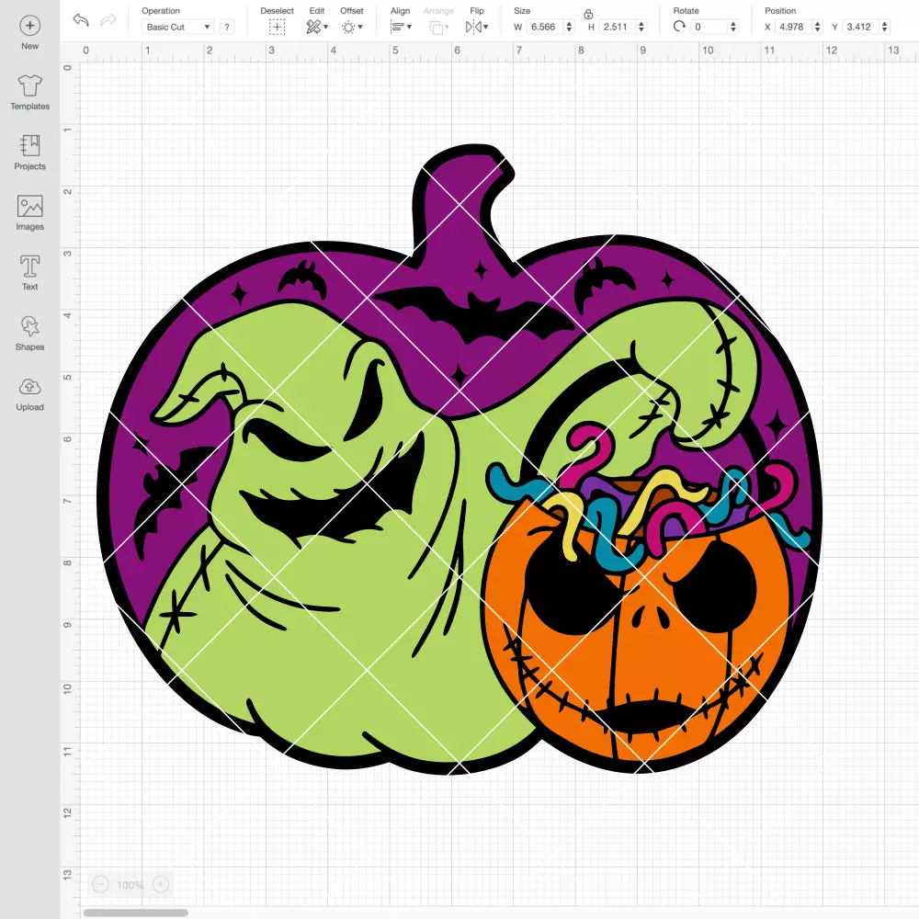Open the Images library
This screenshot has width=919, height=919.
[30, 213]
